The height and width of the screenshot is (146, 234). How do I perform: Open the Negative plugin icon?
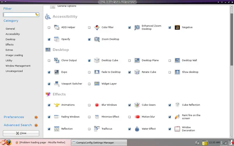[177, 27]
